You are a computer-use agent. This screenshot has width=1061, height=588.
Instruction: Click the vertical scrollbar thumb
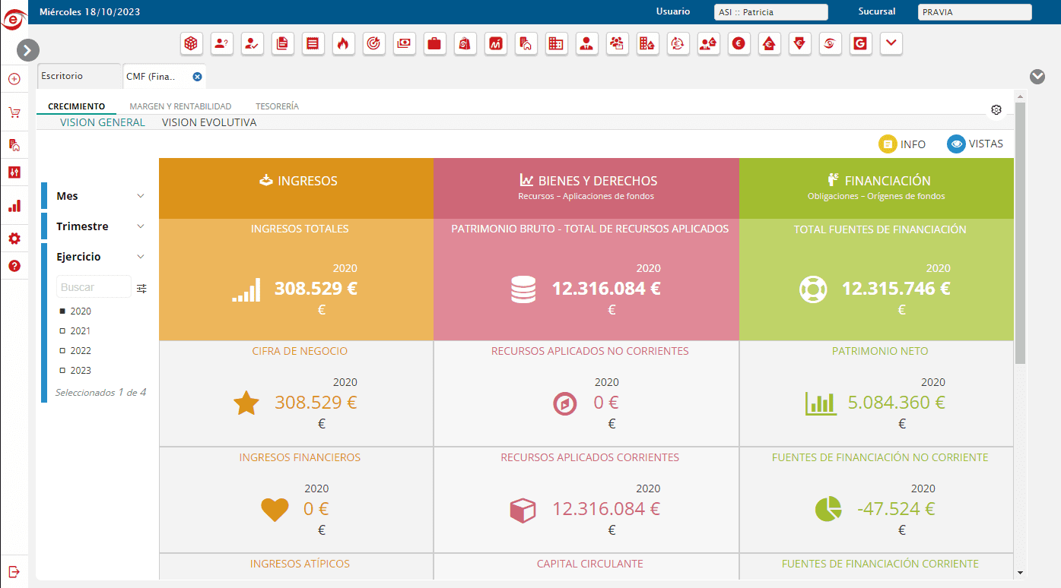click(1020, 232)
